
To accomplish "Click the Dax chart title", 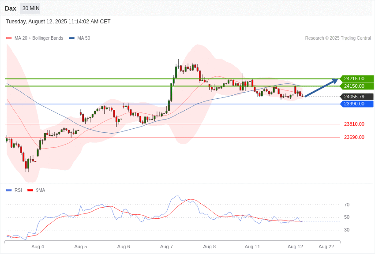I will [x=11, y=8].
